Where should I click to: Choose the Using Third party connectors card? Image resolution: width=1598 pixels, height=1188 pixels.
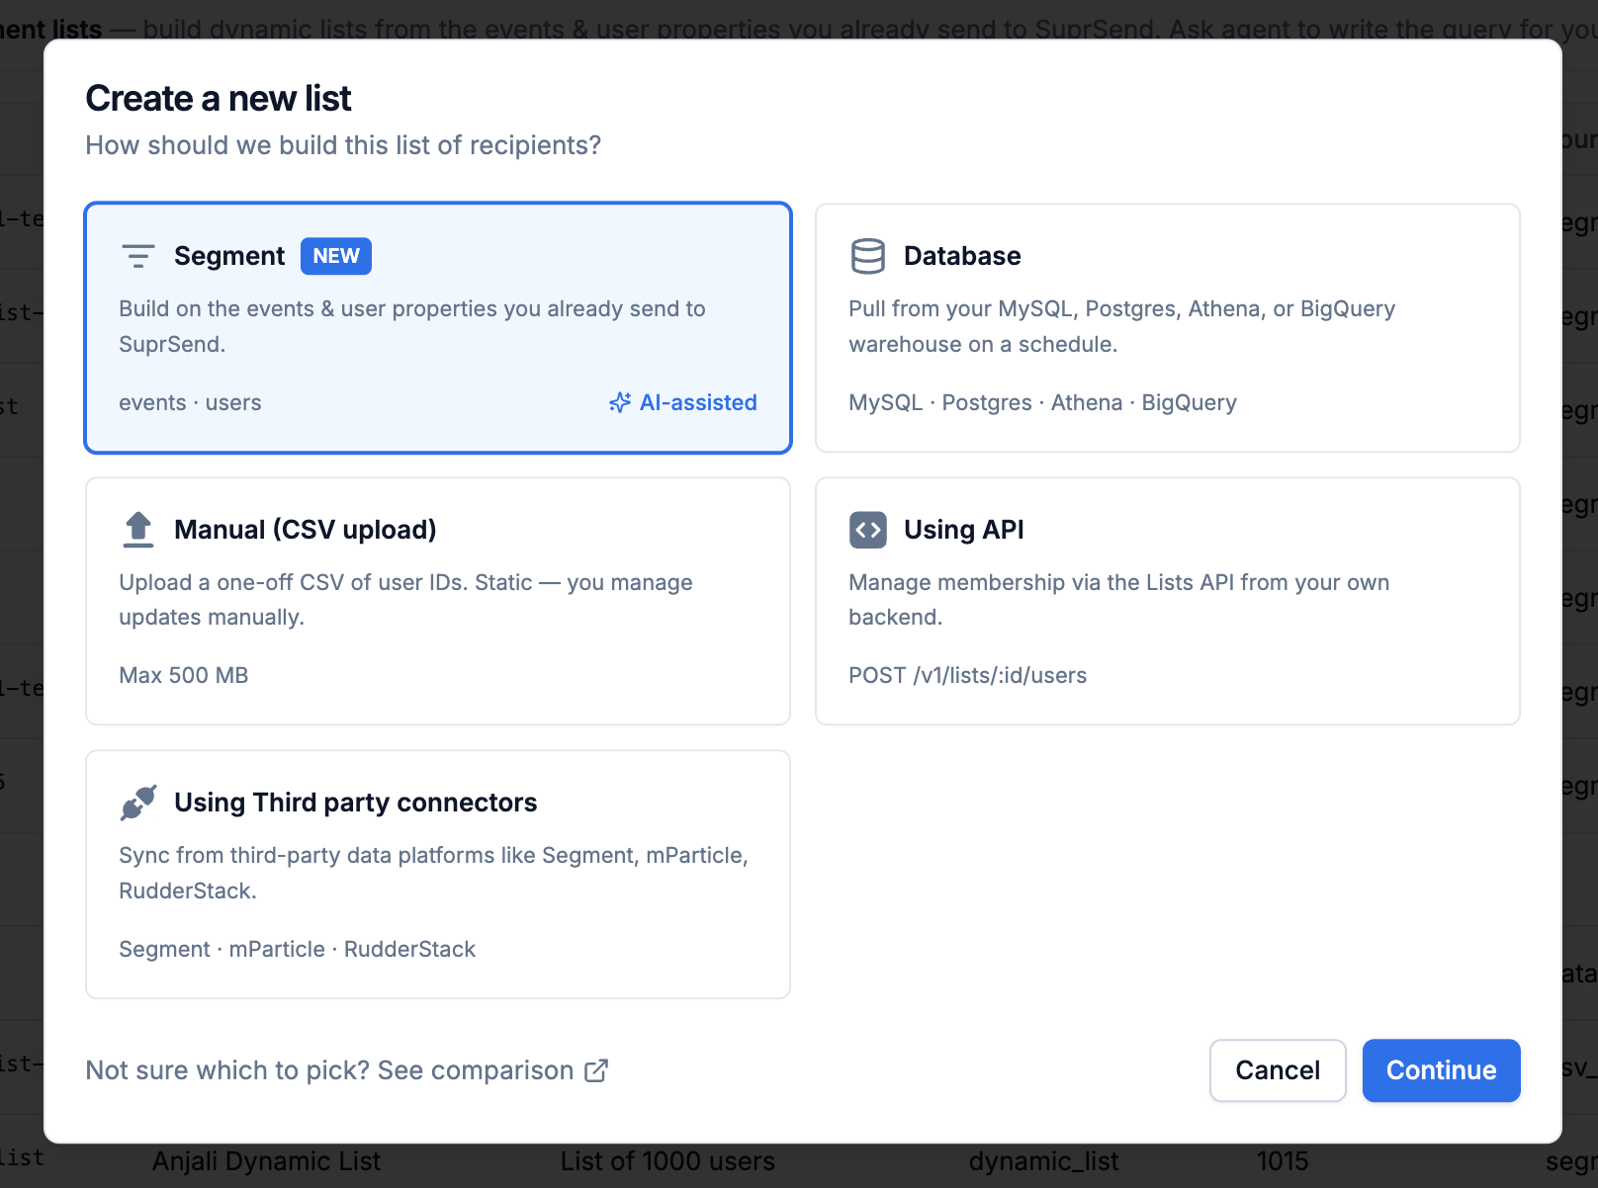pyautogui.click(x=438, y=875)
